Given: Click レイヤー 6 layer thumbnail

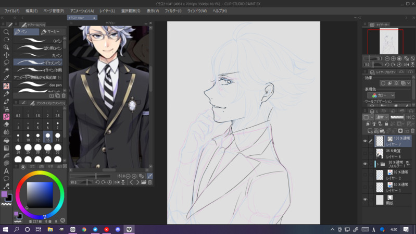Looking at the screenshot, I should 380,154.
